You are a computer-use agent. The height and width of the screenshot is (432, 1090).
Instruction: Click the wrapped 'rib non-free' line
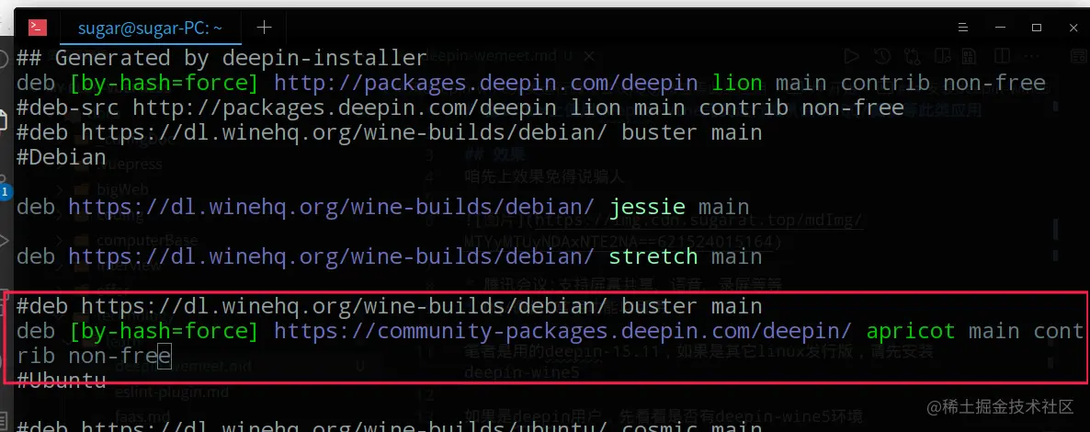tap(94, 357)
